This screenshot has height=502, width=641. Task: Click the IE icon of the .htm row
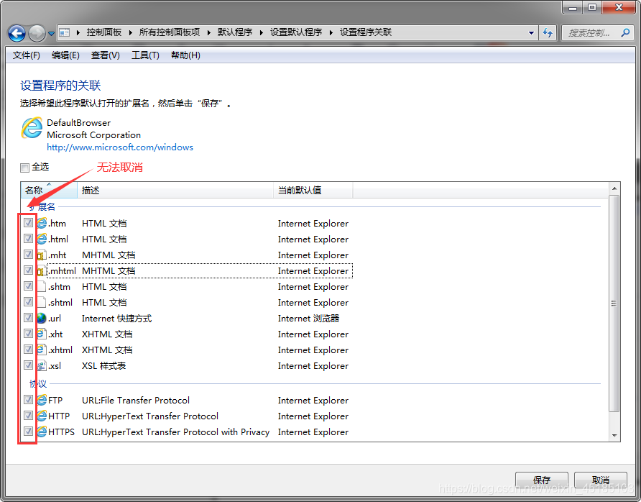pos(42,223)
